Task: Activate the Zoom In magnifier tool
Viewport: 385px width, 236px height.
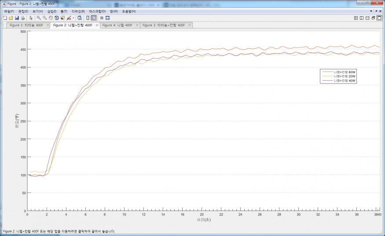Action: point(39,18)
